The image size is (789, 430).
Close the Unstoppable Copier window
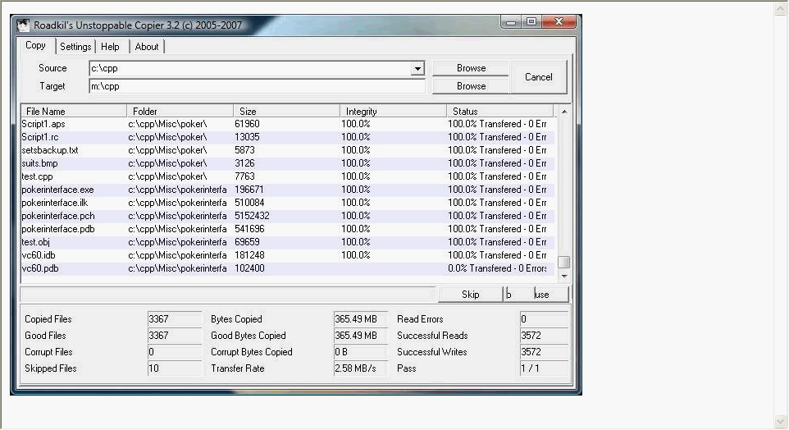pos(559,22)
